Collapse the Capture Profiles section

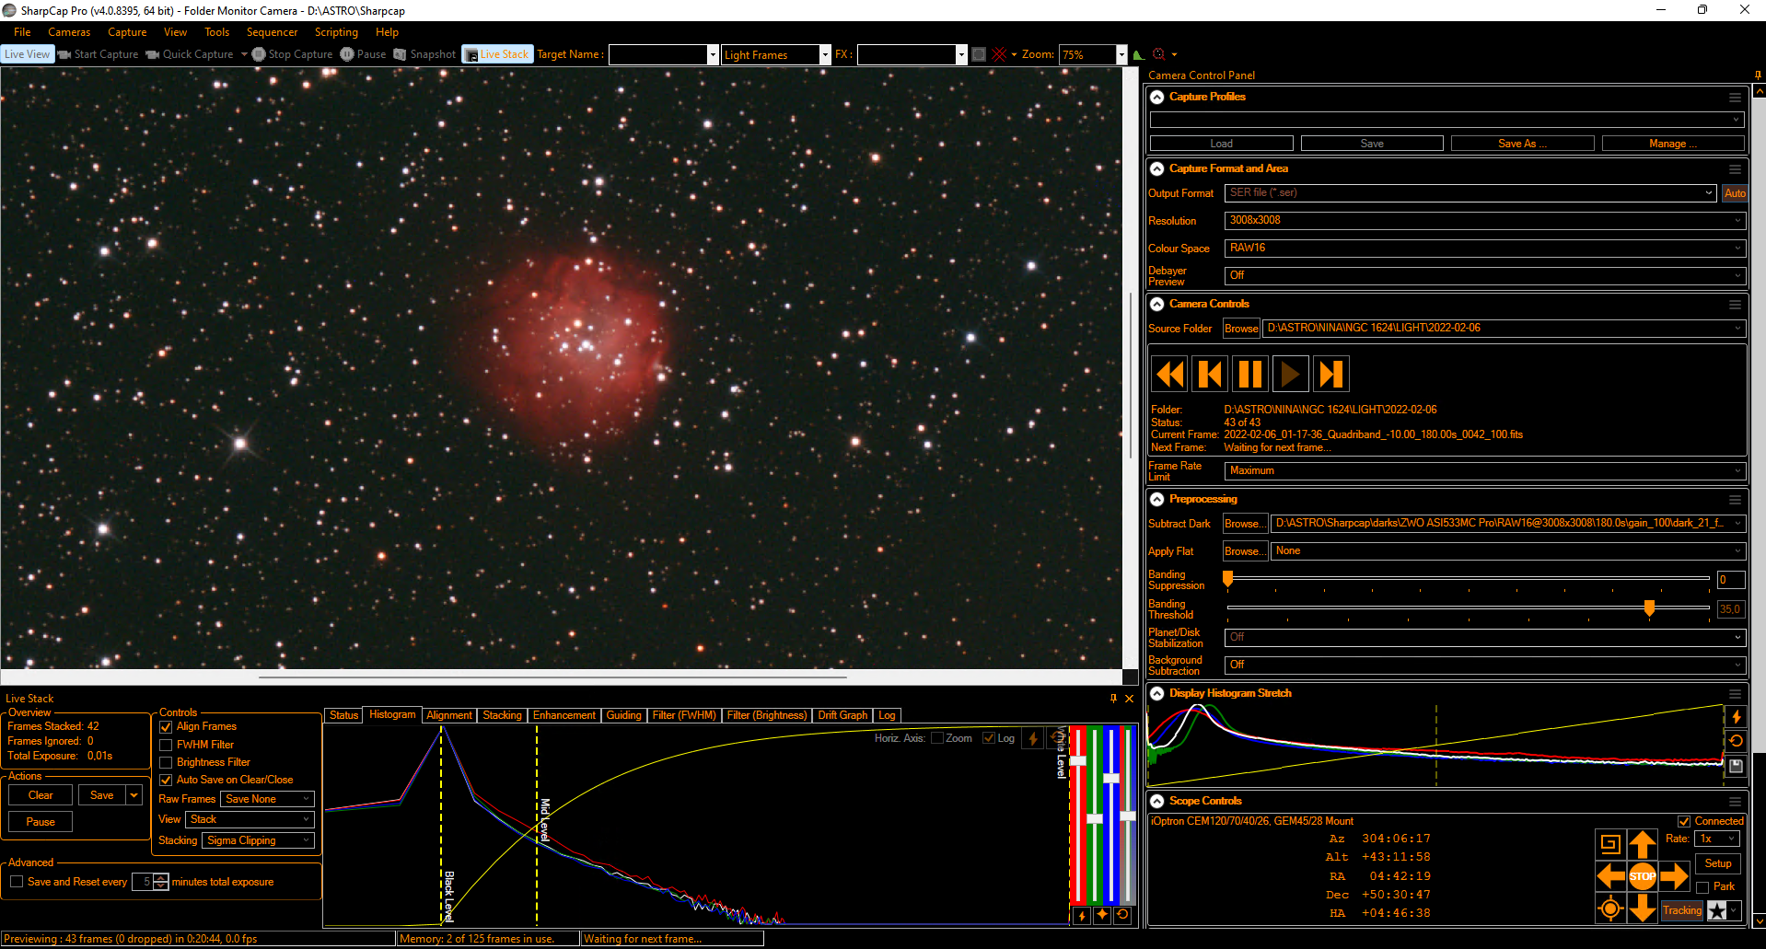(x=1157, y=97)
